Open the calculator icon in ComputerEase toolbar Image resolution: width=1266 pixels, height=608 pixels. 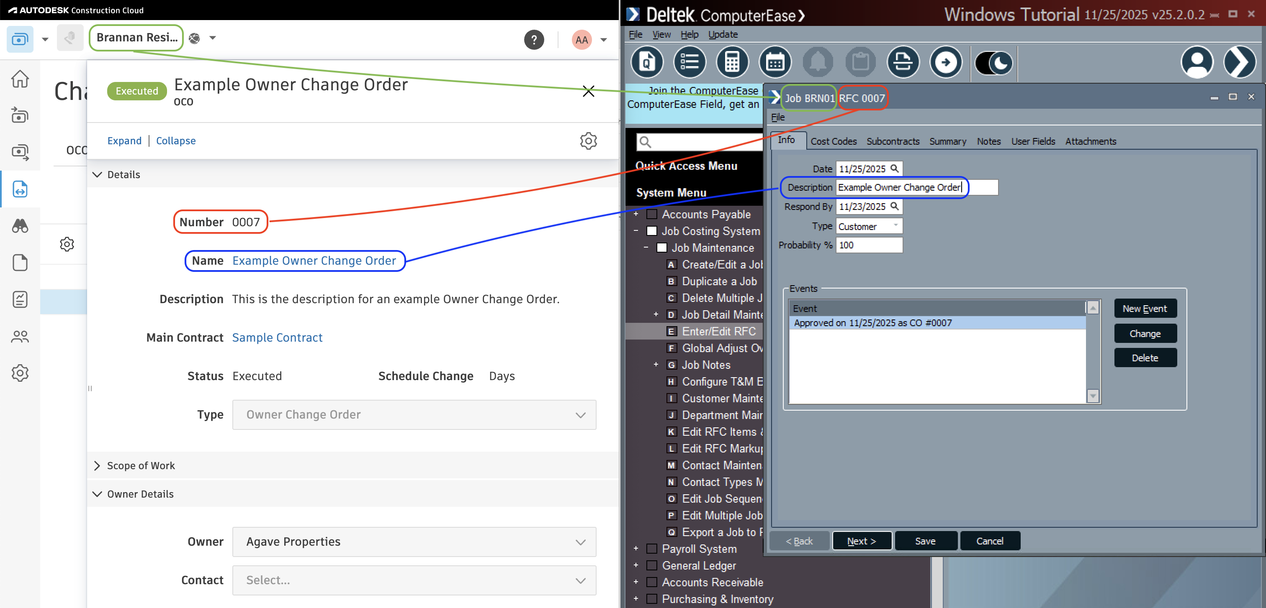click(x=732, y=62)
